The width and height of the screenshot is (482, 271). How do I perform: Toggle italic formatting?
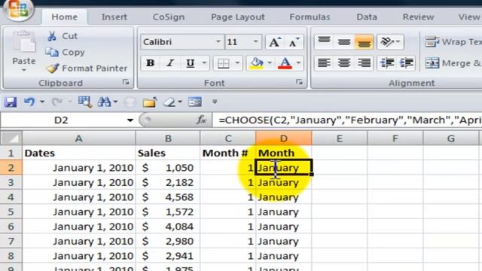170,63
